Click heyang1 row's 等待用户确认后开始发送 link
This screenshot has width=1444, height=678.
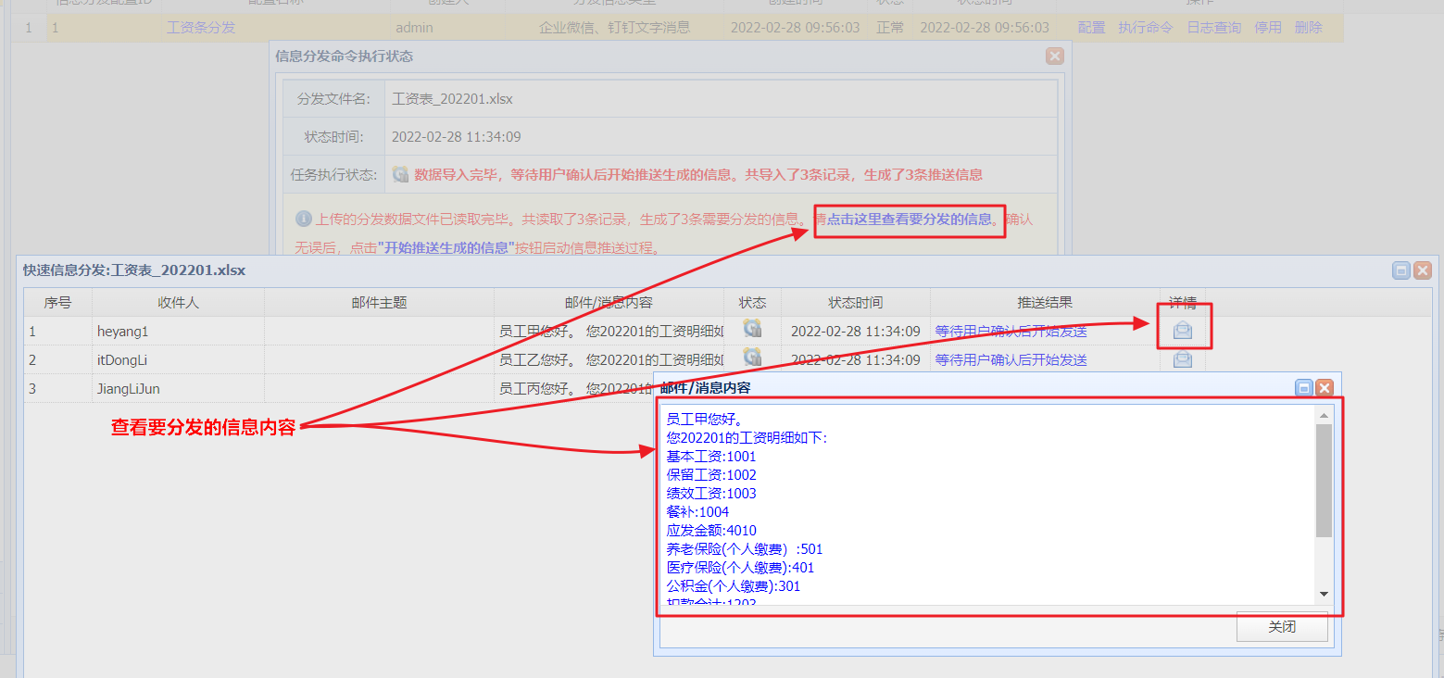click(1011, 331)
